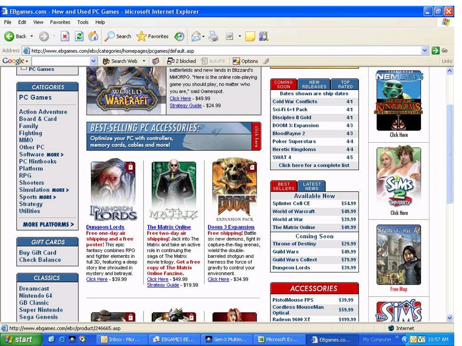Click the Back arrow icon

click(x=9, y=36)
